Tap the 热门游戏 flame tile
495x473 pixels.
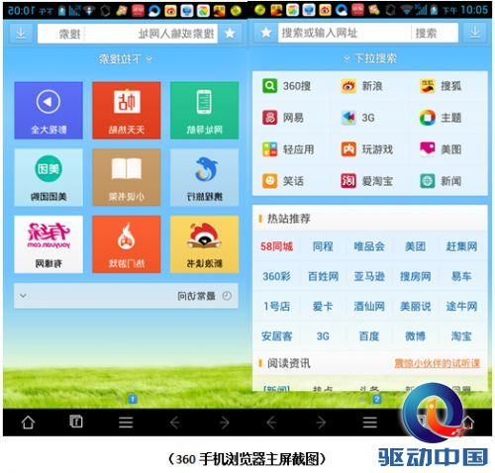pyautogui.click(x=127, y=244)
